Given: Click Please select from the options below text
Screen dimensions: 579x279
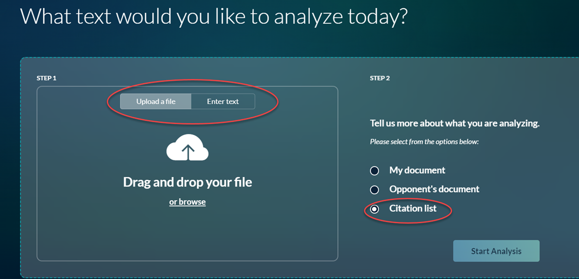Looking at the screenshot, I should pyautogui.click(x=424, y=141).
